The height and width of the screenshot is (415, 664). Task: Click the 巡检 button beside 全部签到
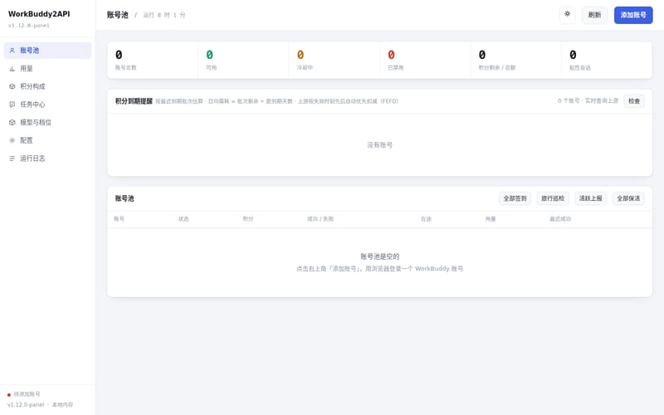553,198
